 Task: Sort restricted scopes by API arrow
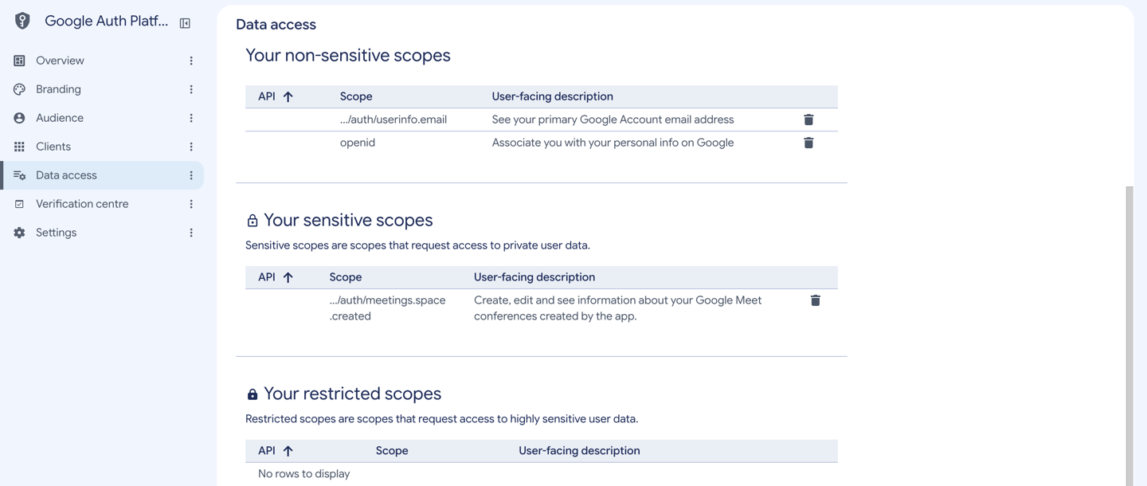[x=288, y=451]
